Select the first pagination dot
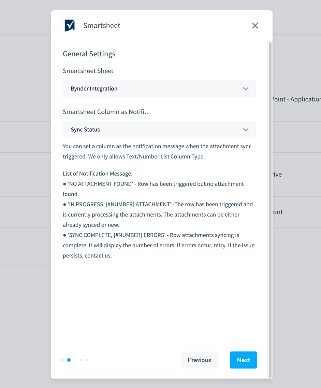321x388 pixels. click(62, 360)
